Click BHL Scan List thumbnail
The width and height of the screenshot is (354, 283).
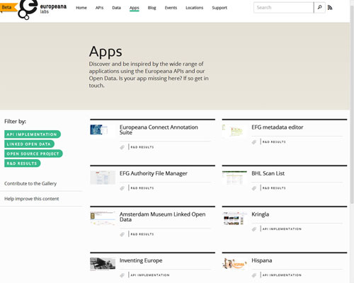coord(234,178)
